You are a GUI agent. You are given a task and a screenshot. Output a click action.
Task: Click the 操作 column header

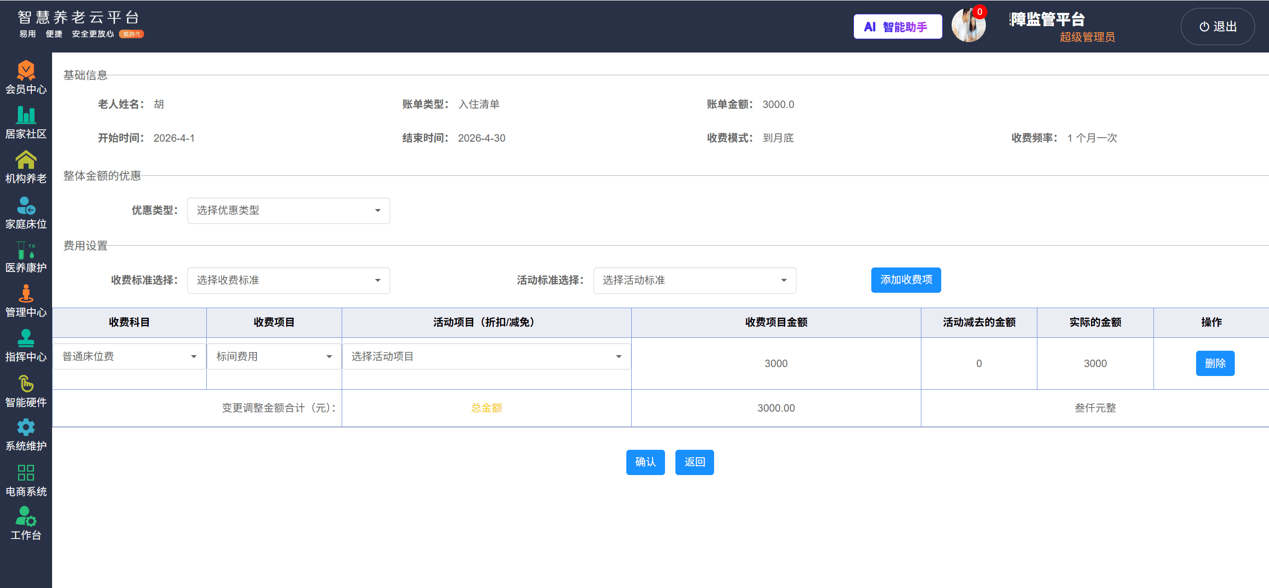point(1211,322)
